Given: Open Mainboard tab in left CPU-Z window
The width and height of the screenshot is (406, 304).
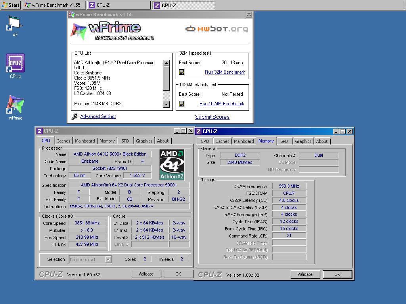Looking at the screenshot, I should [85, 141].
